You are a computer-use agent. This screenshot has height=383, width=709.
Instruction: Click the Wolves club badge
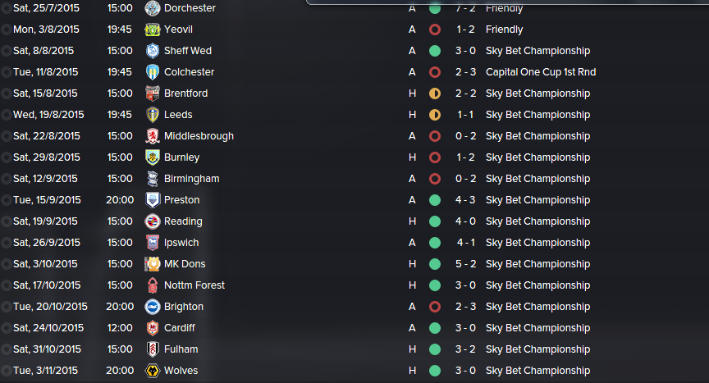click(x=153, y=371)
